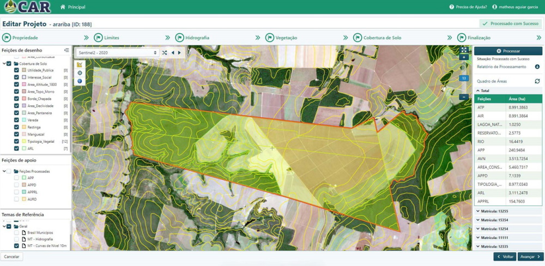This screenshot has height=266, width=545.
Task: Switch to the next imagery with right arrow
Action: pos(179,53)
